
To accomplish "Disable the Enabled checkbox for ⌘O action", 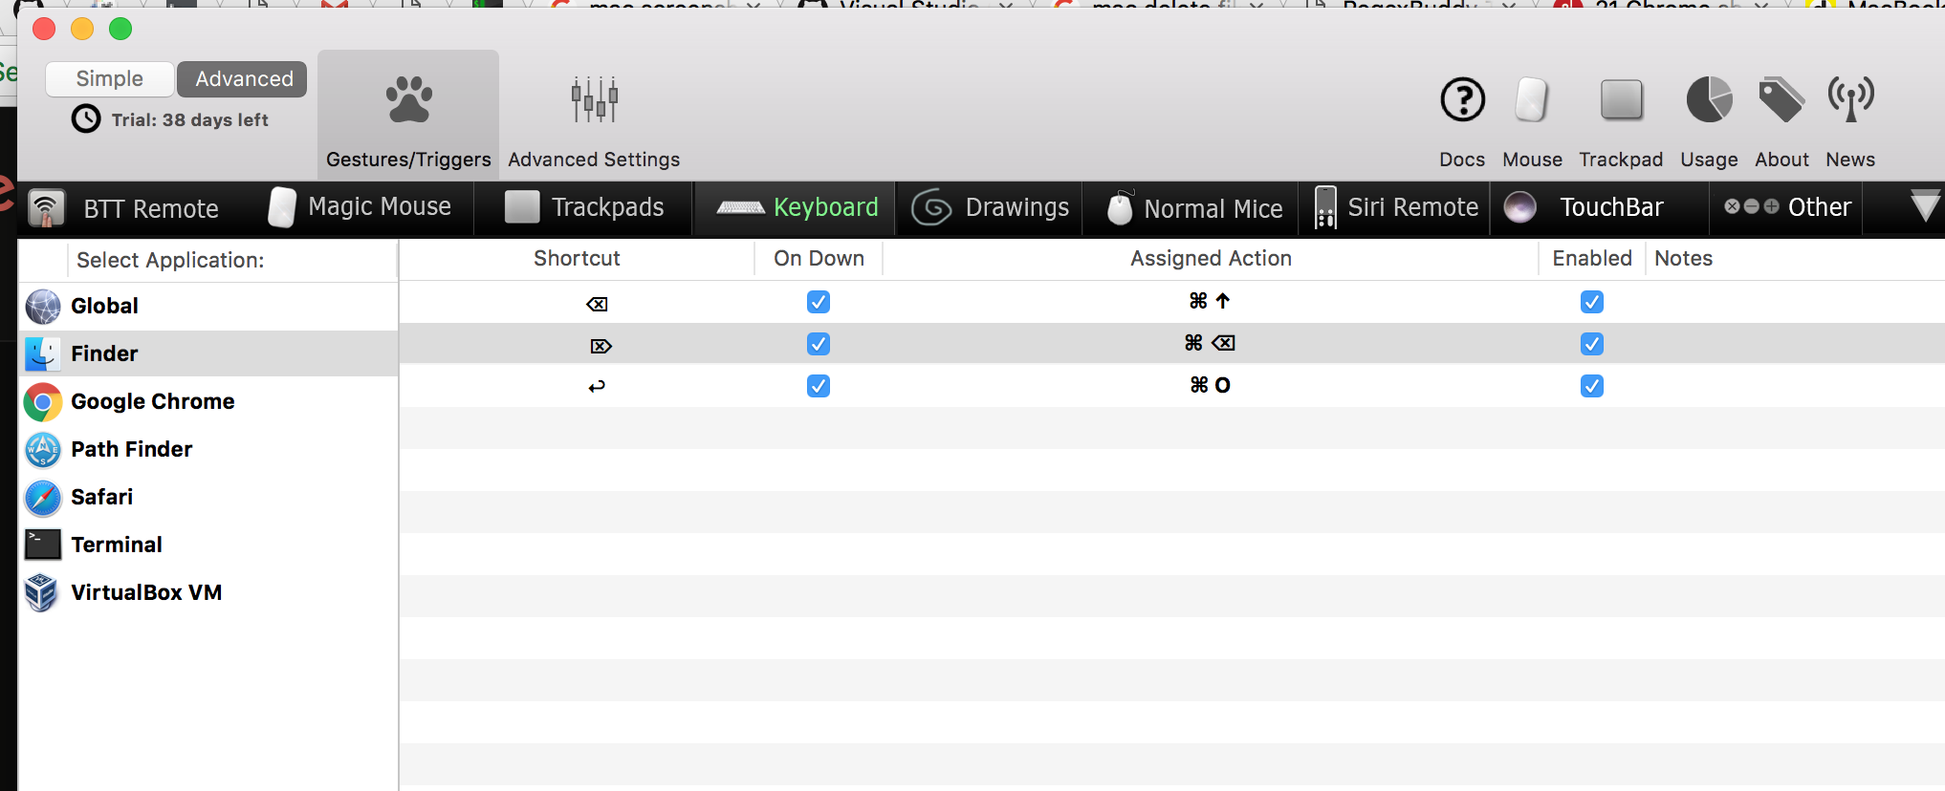I will pyautogui.click(x=1592, y=386).
